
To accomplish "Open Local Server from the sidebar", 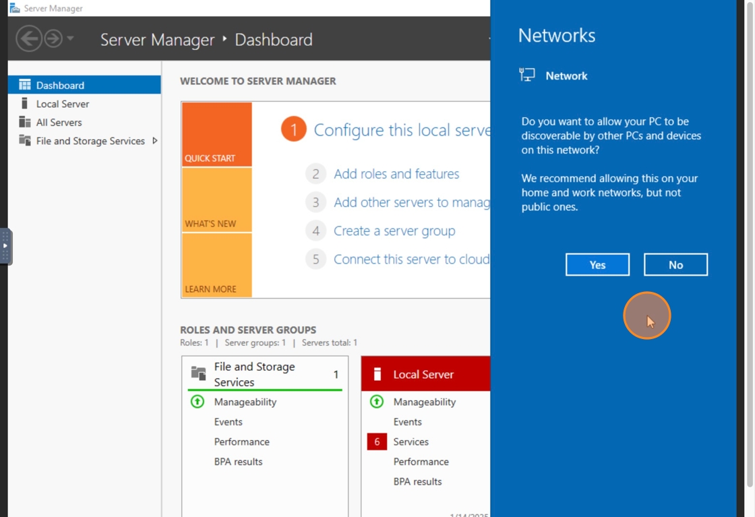I will tap(62, 104).
